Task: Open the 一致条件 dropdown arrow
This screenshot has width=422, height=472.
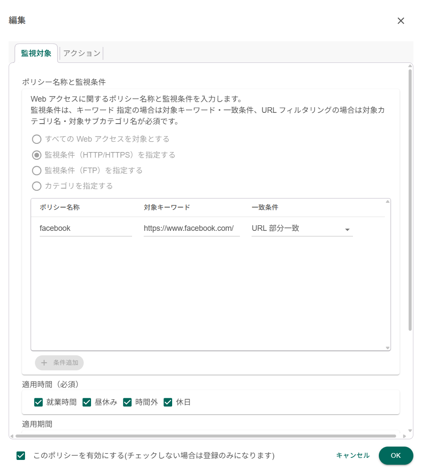Action: point(347,230)
